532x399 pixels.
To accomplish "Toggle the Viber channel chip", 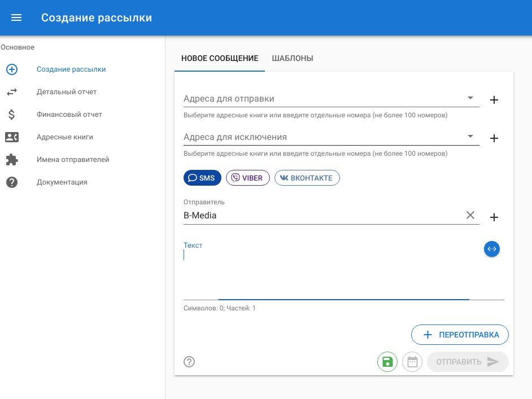I will point(248,178).
